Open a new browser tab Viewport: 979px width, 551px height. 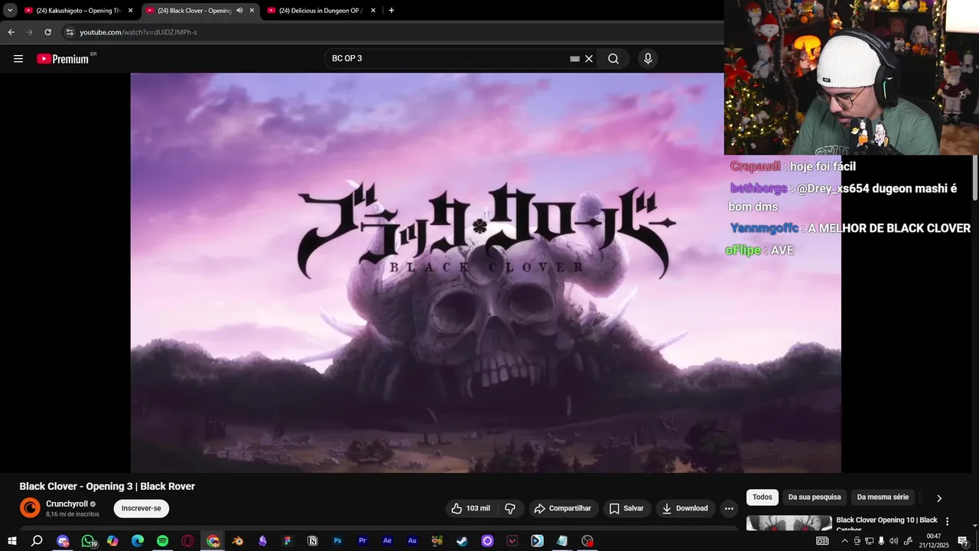pyautogui.click(x=392, y=11)
